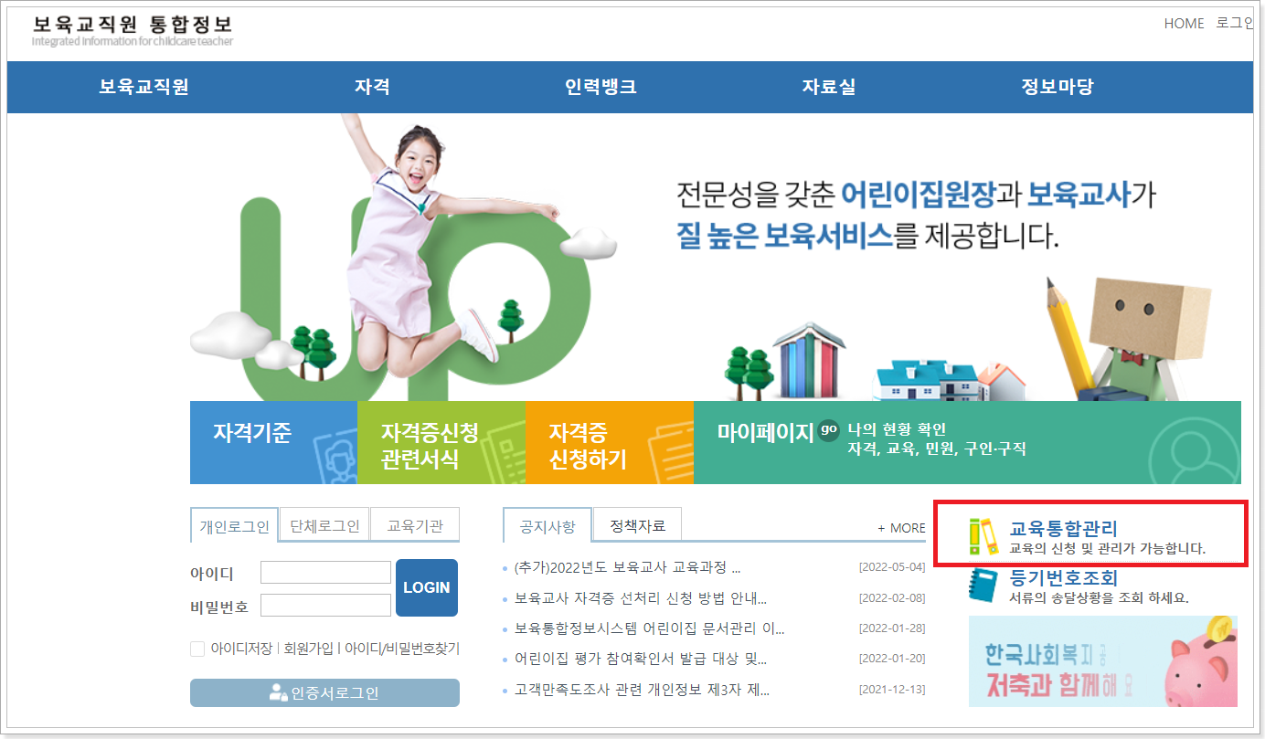The width and height of the screenshot is (1265, 739).
Task: Click inside the 아이디 input field
Action: [325, 572]
